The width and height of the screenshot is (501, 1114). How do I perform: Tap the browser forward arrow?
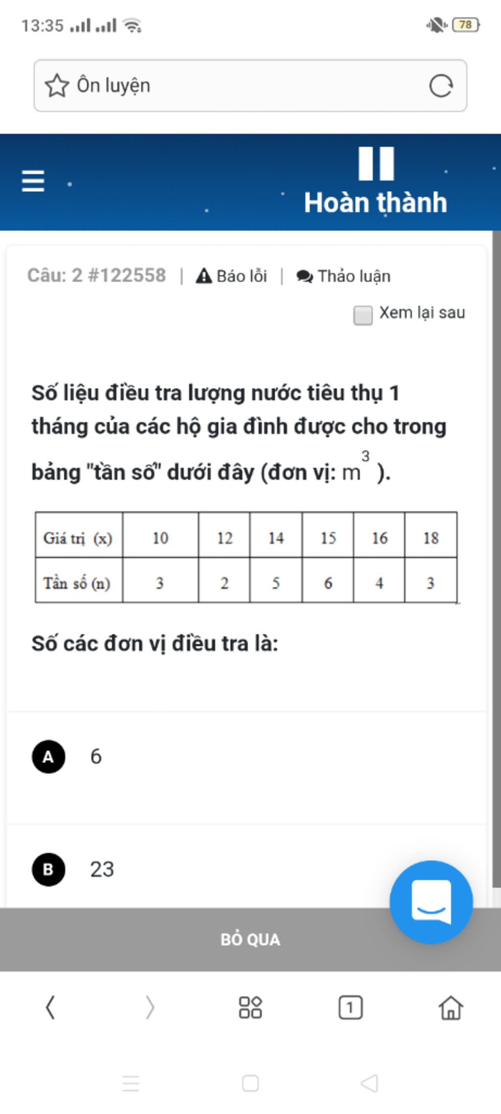[x=150, y=1008]
